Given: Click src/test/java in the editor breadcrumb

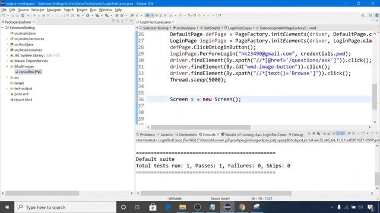Looking at the screenshot, I should click(186, 28).
